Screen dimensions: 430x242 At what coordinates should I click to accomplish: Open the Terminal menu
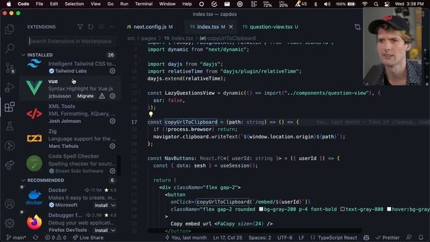pos(144,4)
